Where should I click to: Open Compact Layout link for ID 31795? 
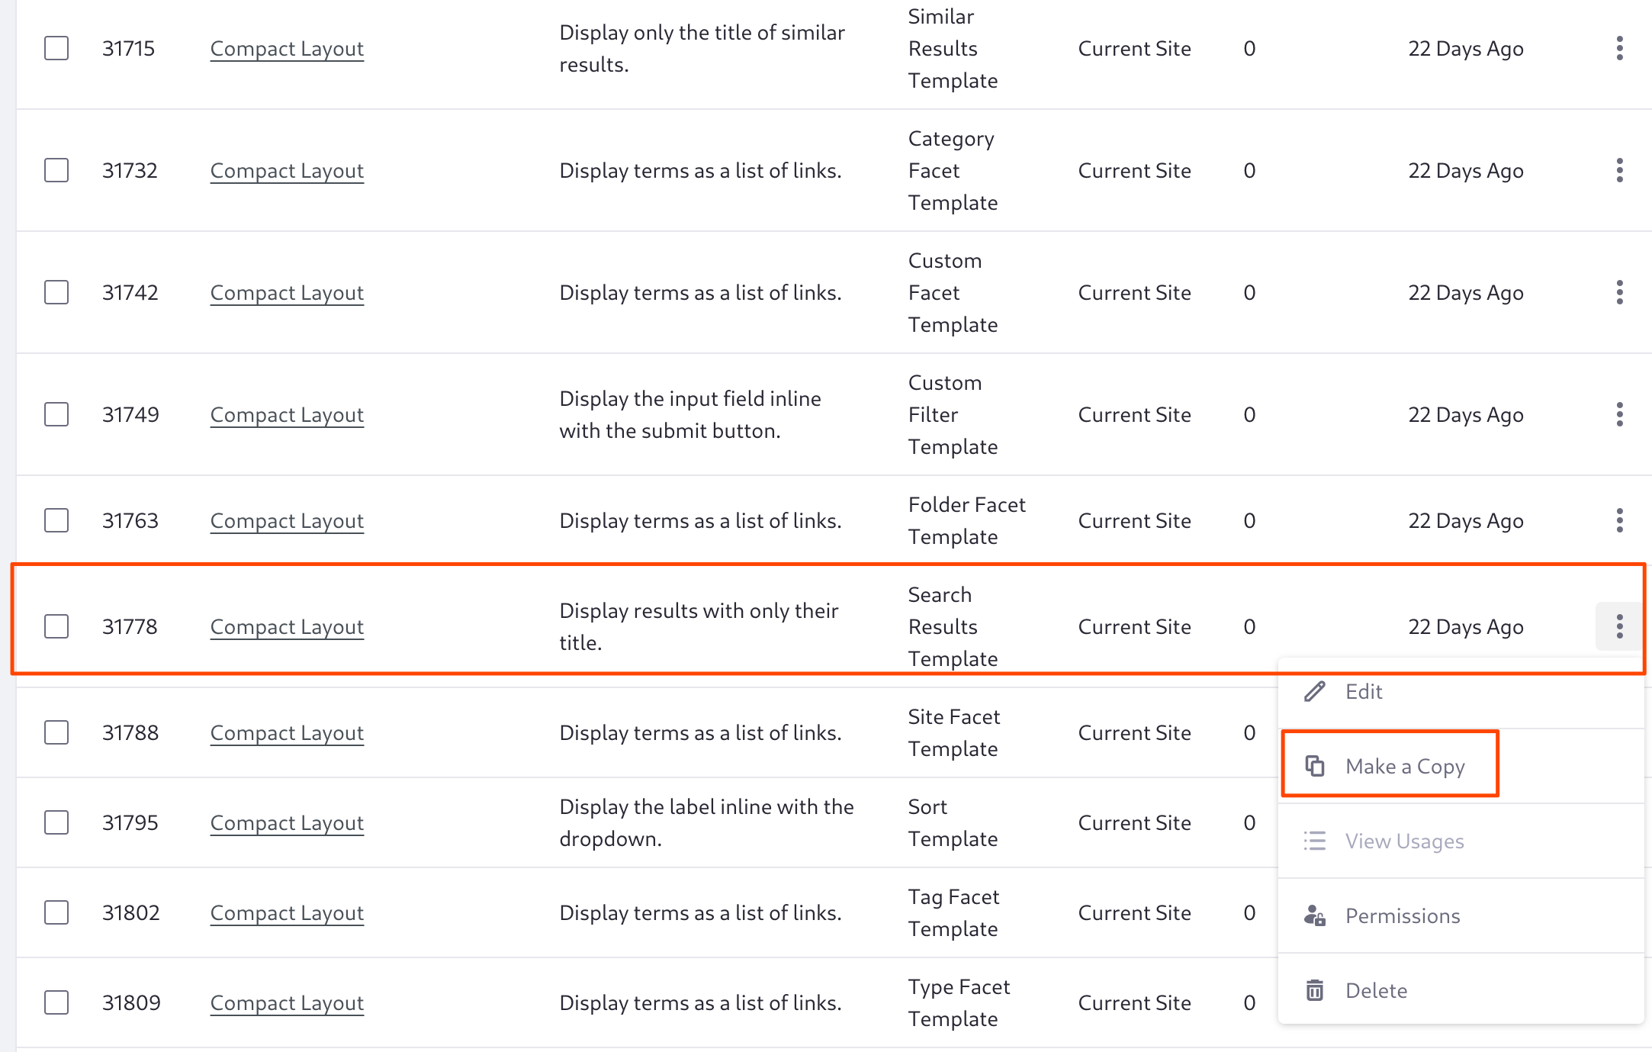[287, 822]
